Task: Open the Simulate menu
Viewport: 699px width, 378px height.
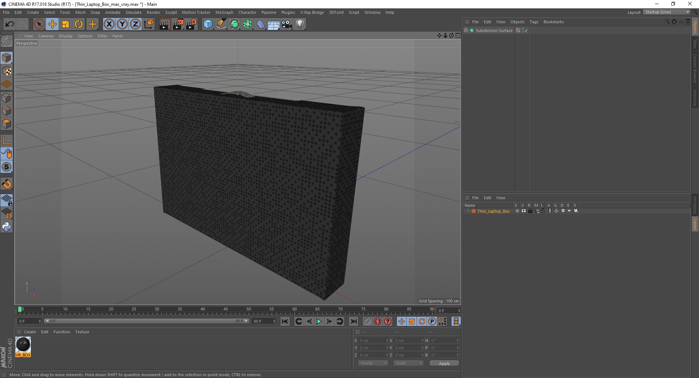Action: 133,12
